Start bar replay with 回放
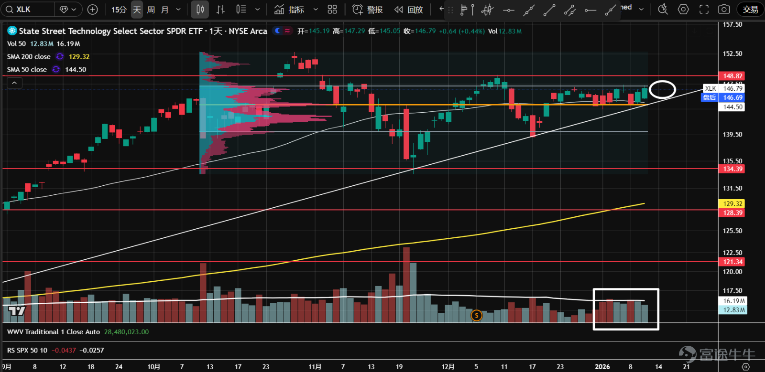Screen dimensions: 765x372 (409, 10)
